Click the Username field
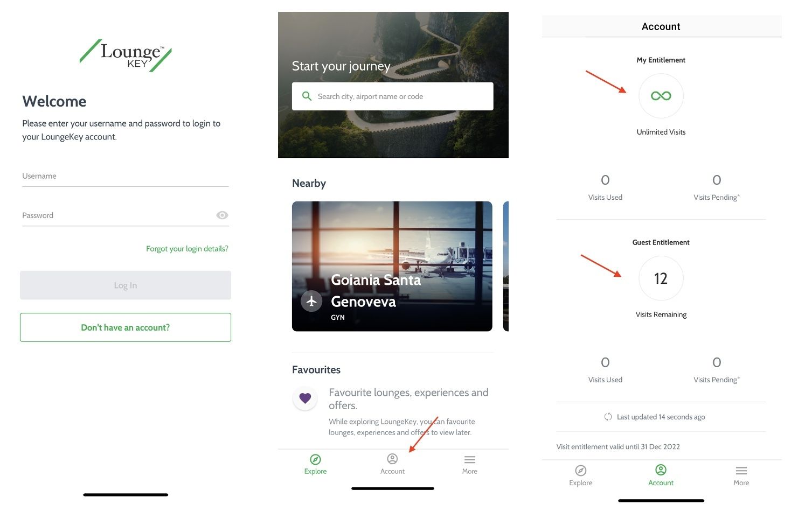The image size is (805, 532). pos(126,177)
